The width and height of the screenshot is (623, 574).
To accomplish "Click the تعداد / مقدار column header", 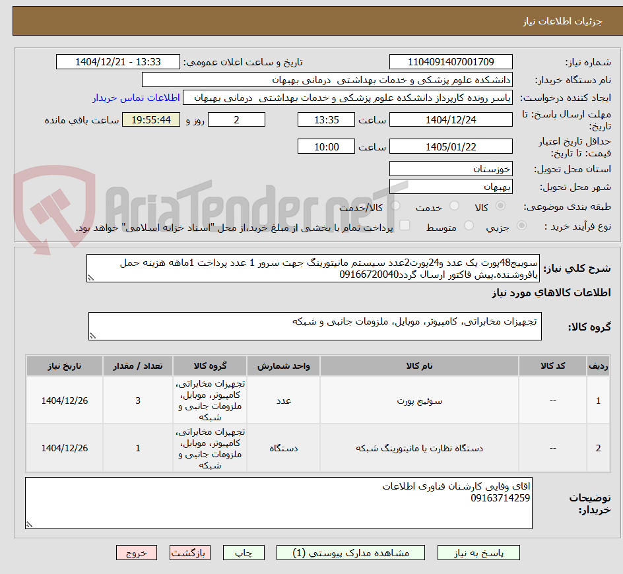I will [x=138, y=366].
